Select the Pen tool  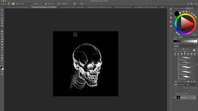pos(2,47)
